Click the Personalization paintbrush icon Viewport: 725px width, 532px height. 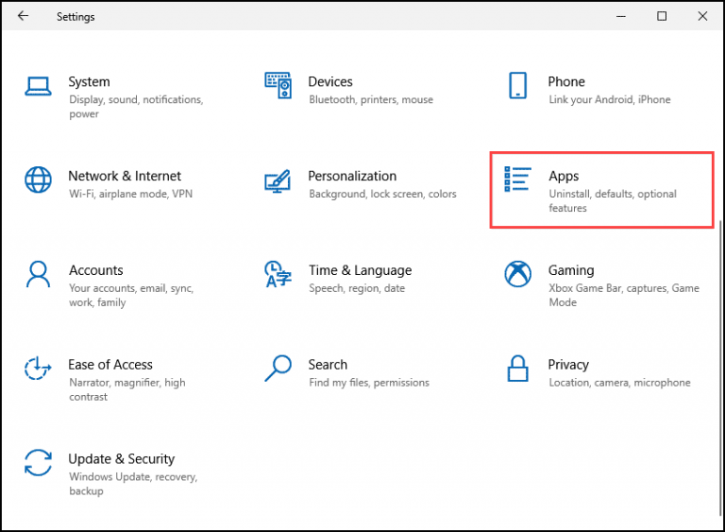click(278, 181)
